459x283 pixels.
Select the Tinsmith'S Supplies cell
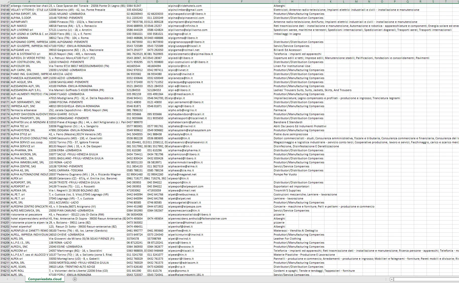point(287,190)
